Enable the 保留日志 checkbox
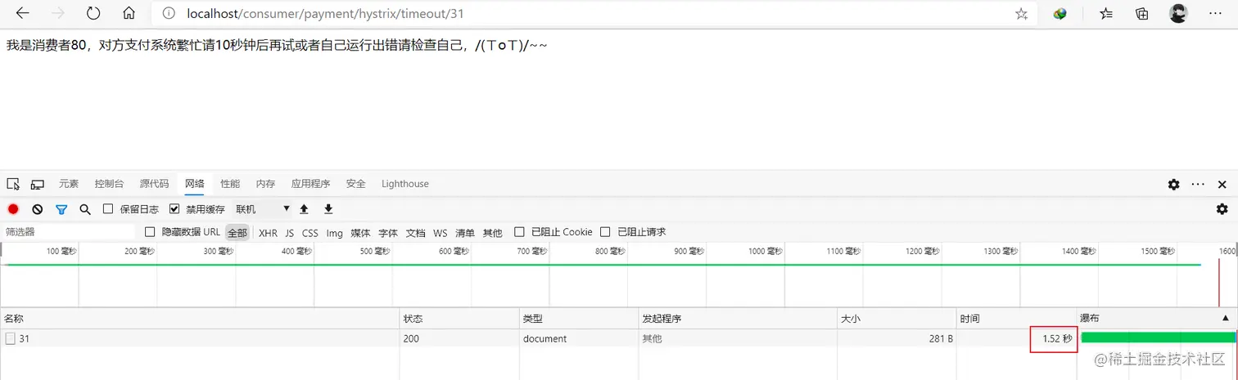 tap(108, 209)
